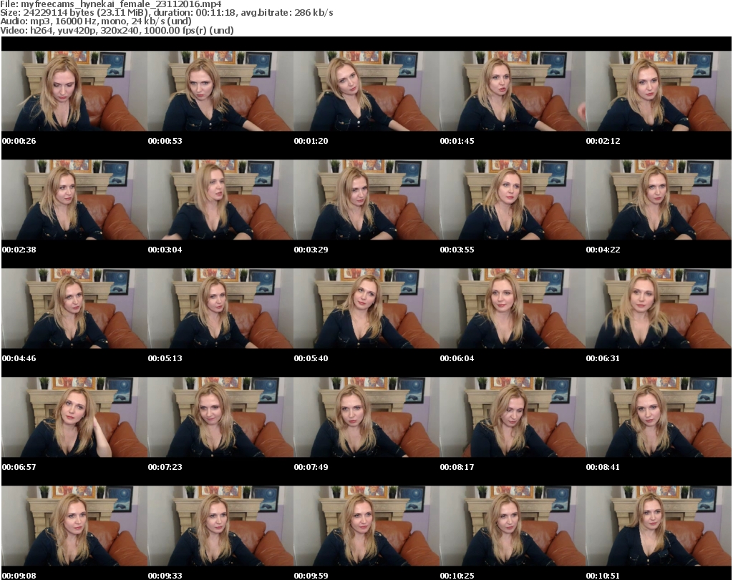Select the thumbnail at 00:00:53

pos(220,91)
